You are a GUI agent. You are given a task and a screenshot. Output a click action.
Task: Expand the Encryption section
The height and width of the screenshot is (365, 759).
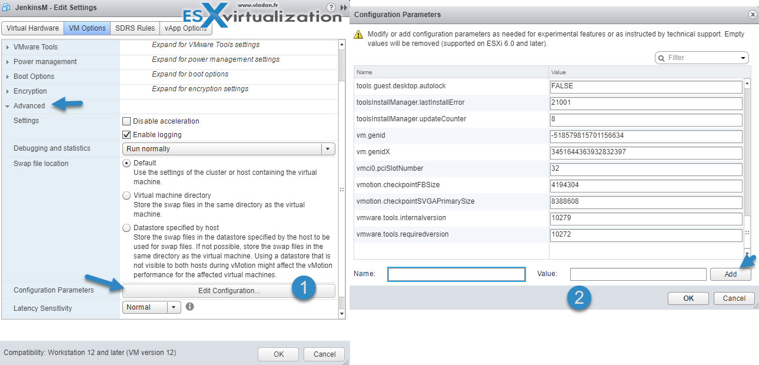[8, 91]
